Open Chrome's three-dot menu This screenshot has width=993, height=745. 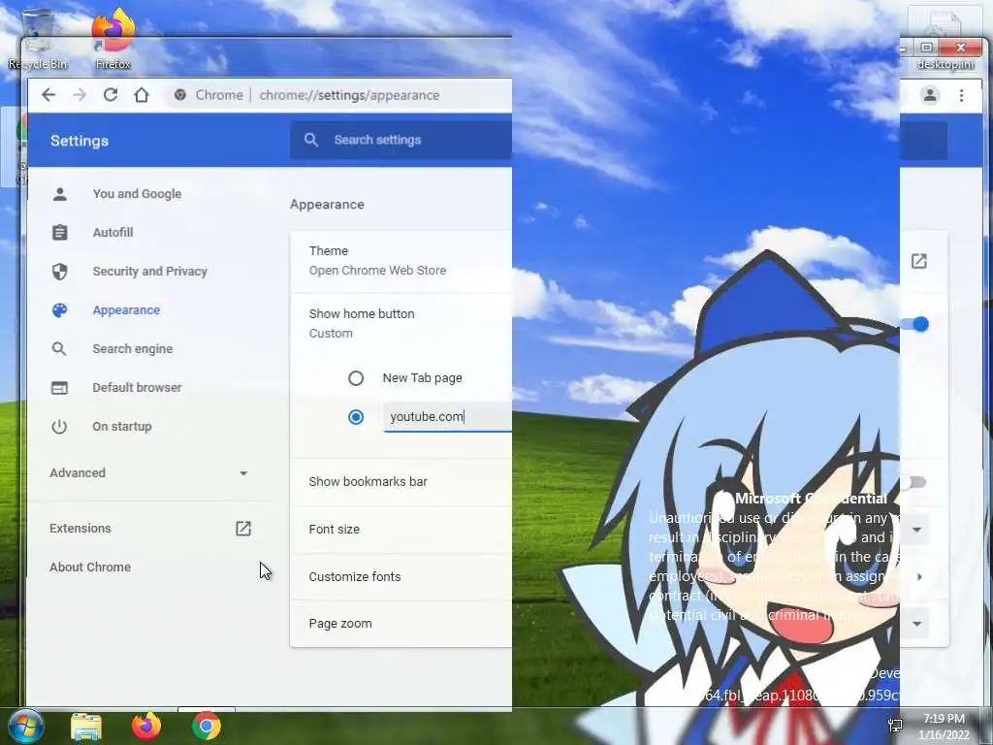tap(961, 95)
